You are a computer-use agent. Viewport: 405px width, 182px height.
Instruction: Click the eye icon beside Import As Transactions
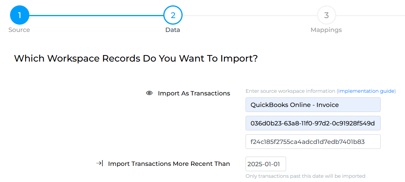pos(149,93)
